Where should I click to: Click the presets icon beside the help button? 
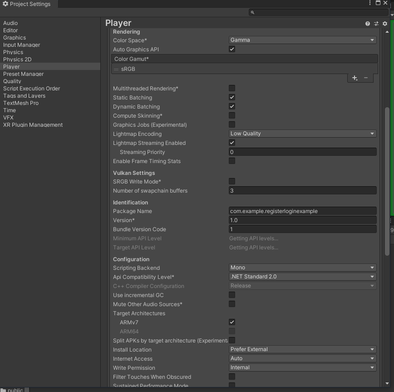point(376,23)
